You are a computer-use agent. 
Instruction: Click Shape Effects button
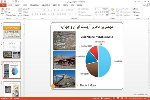(126, 15)
